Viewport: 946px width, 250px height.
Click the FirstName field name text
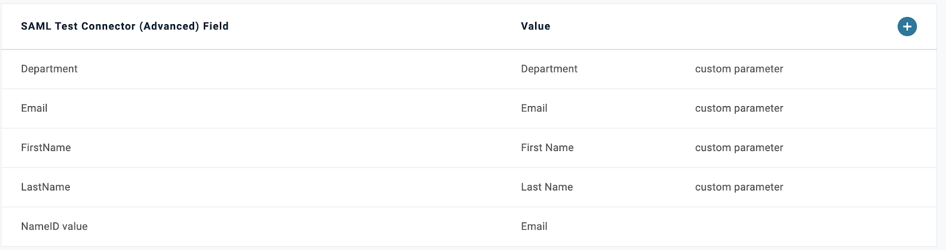[x=46, y=148]
